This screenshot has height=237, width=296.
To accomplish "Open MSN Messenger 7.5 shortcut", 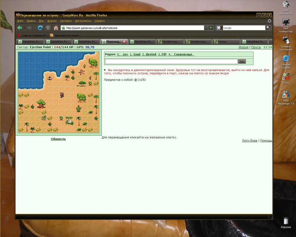I will pos(286,98).
